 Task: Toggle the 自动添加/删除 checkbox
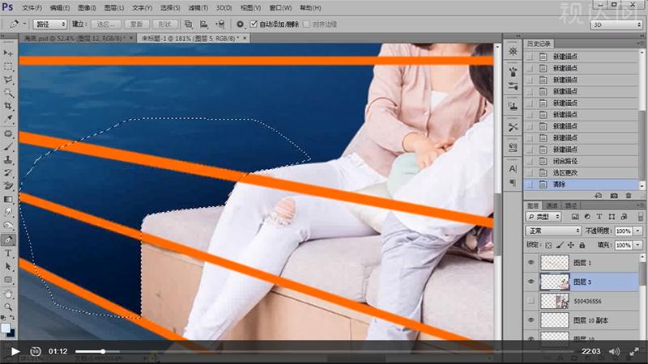point(254,24)
